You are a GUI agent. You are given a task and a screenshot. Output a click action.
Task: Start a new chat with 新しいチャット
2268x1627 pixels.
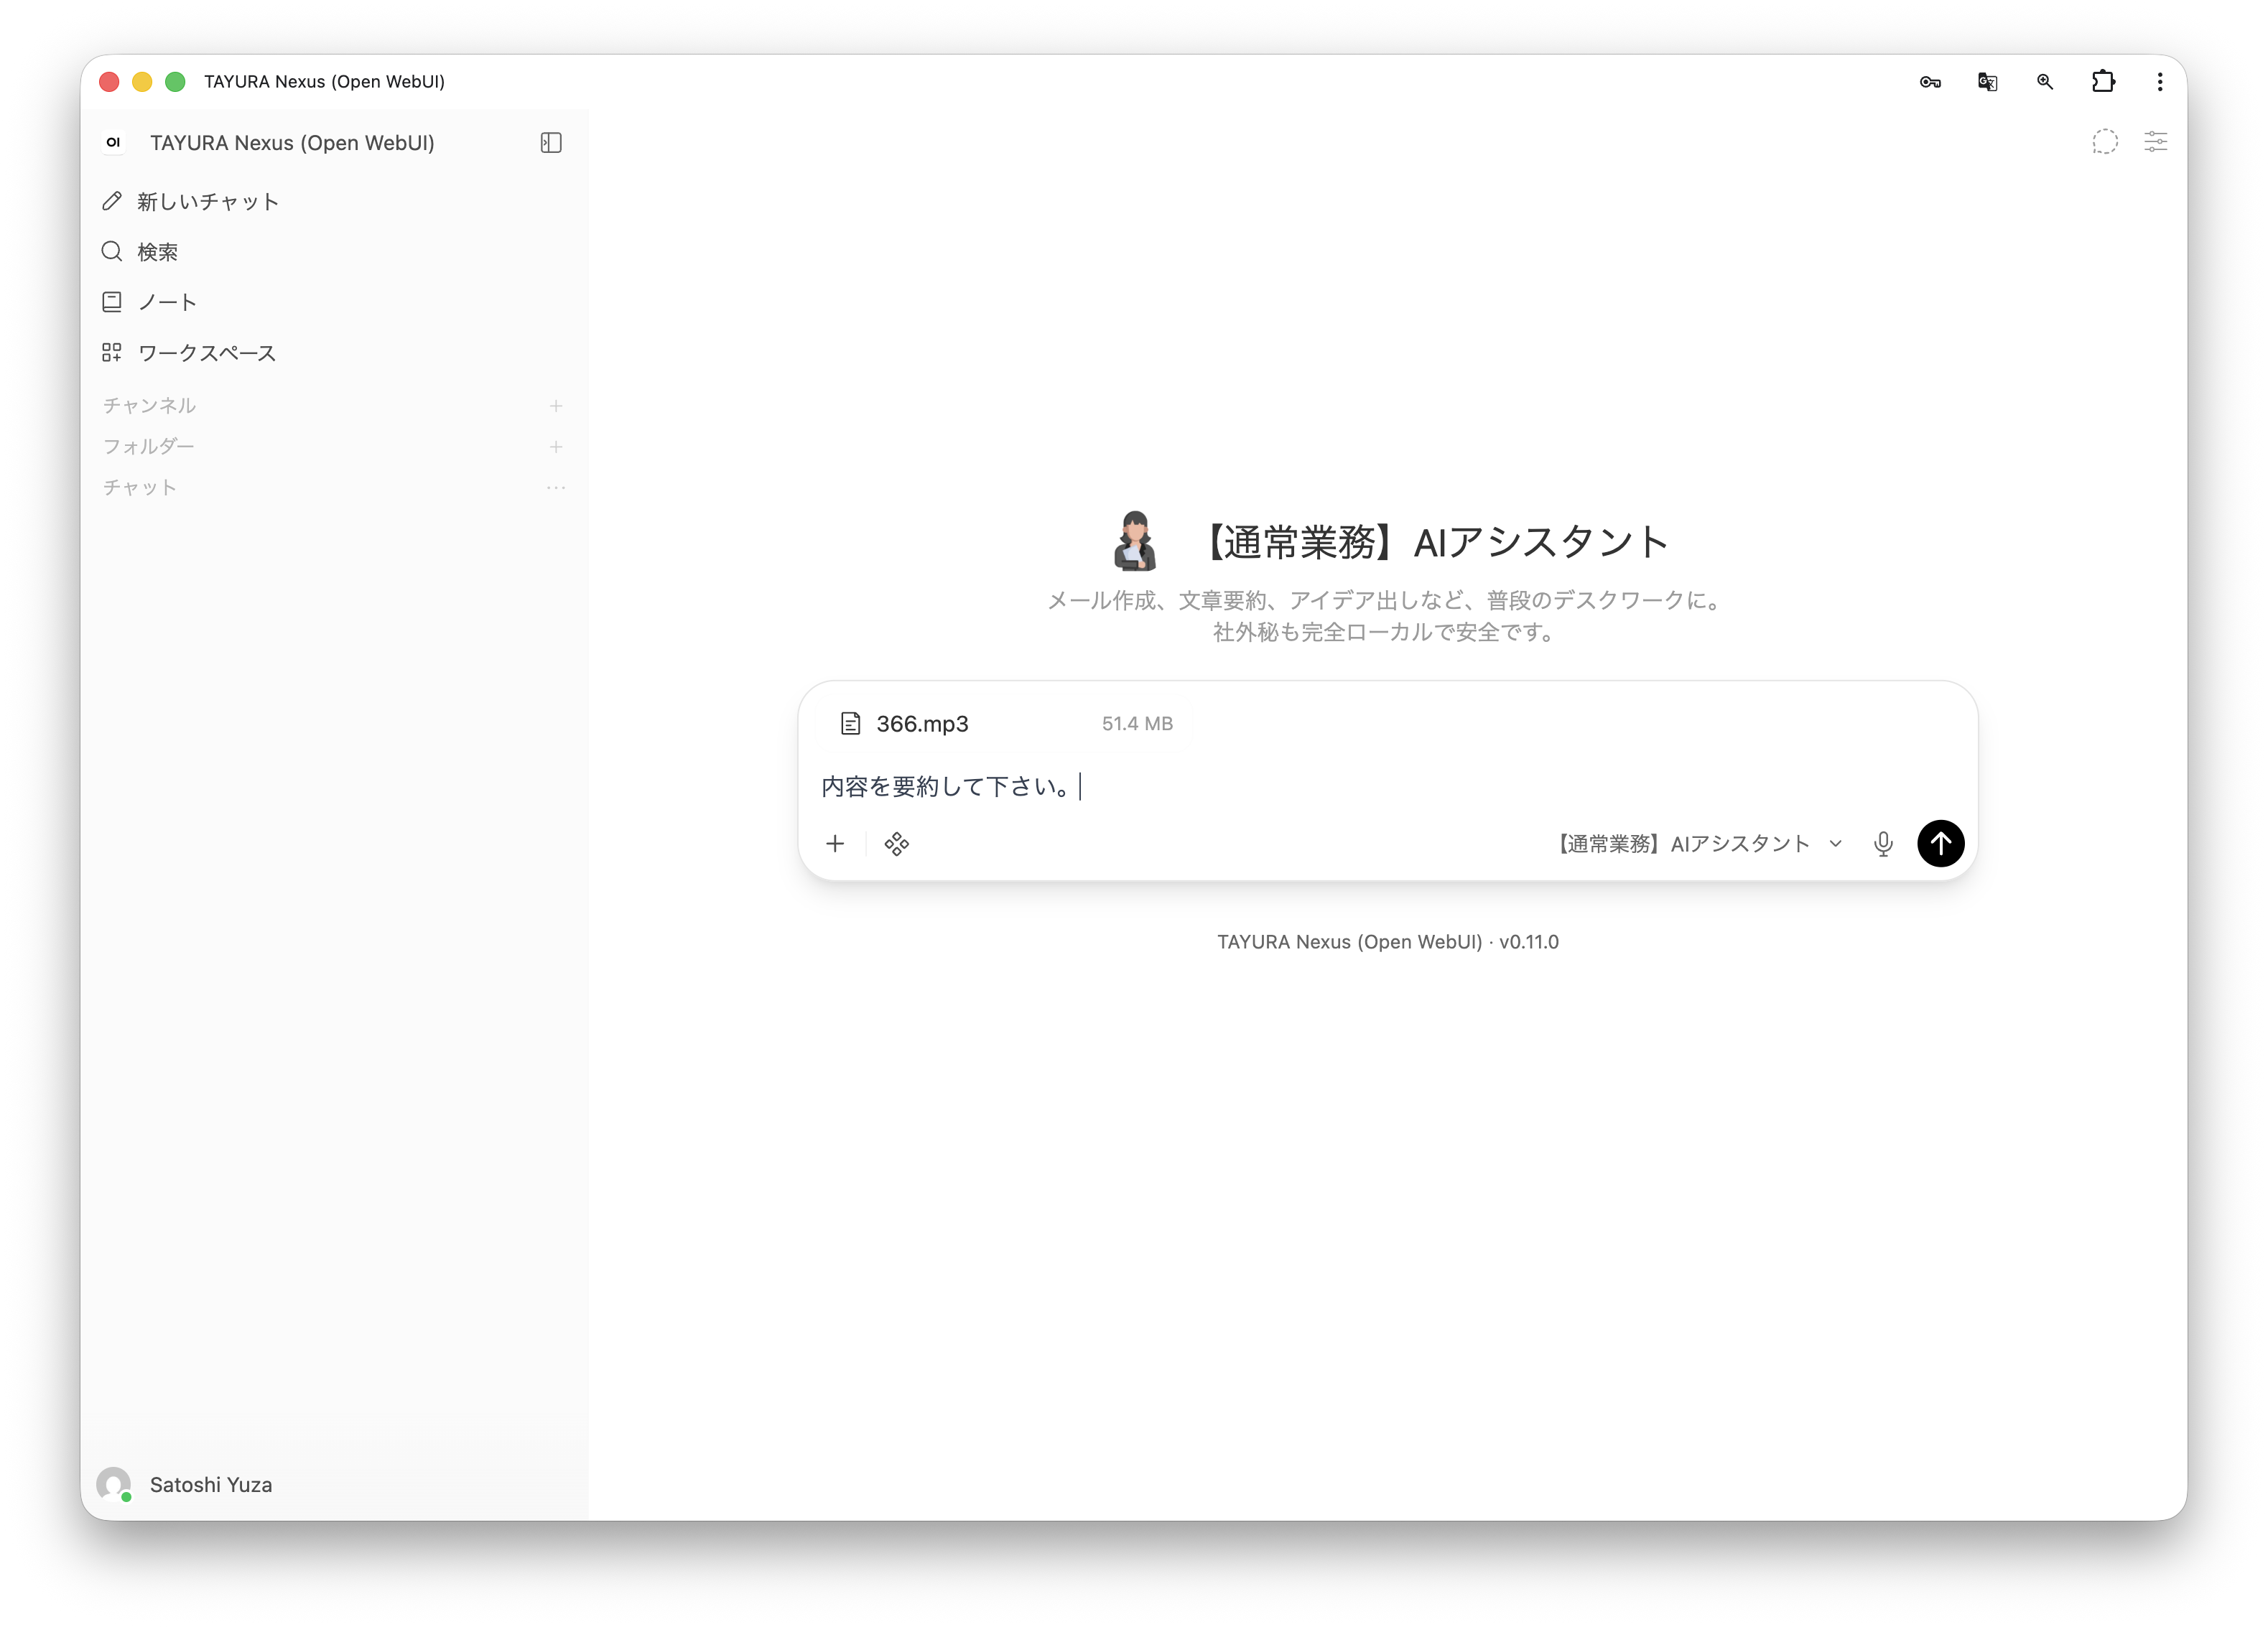tap(333, 202)
